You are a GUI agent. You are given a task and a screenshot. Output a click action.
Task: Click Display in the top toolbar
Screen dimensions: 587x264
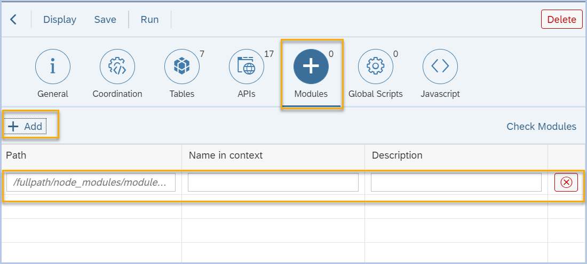tap(60, 20)
